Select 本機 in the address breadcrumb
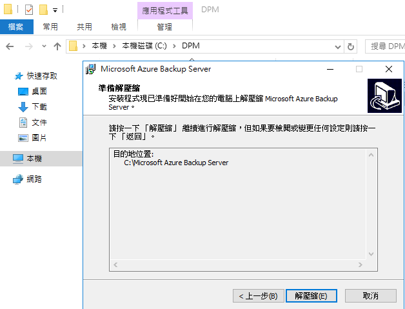Screen dimensions: 405x309 [x=99, y=46]
